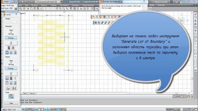
Task: Open the Рисование menu
Action: tap(64, 5)
